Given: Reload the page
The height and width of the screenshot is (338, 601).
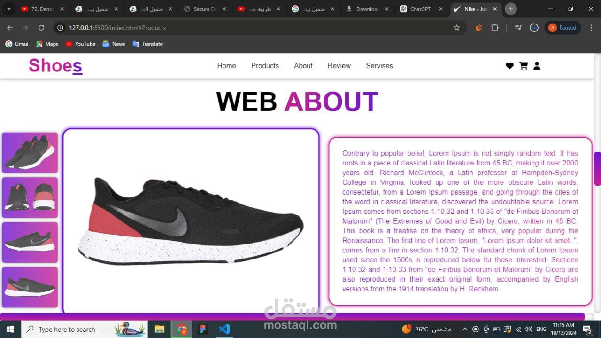Looking at the screenshot, I should pos(41,28).
